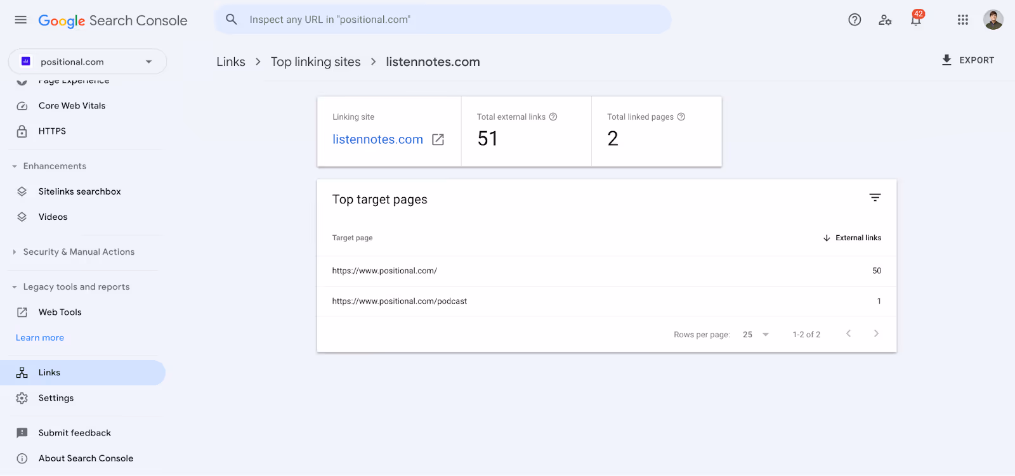Open the Videos enhancement report
Image resolution: width=1015 pixels, height=476 pixels.
click(x=53, y=217)
